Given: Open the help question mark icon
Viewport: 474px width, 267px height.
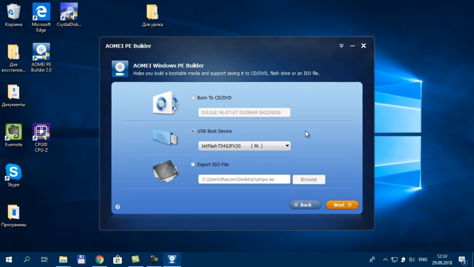Looking at the screenshot, I should click(118, 207).
